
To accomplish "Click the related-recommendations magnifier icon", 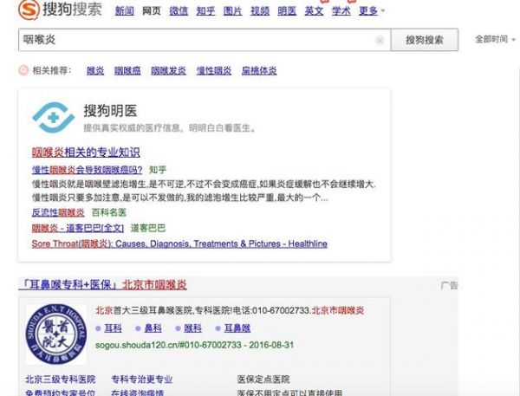I will pyautogui.click(x=23, y=70).
